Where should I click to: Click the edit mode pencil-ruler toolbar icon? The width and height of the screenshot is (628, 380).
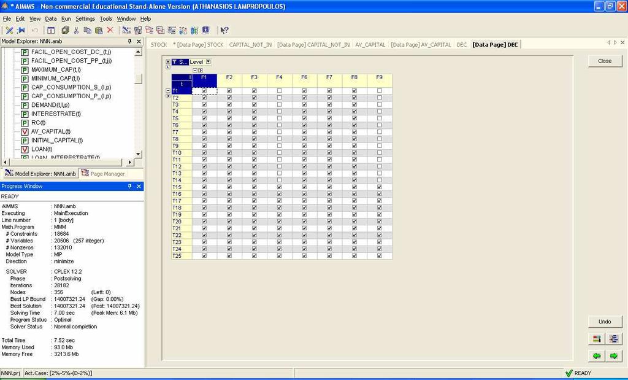click(9, 30)
